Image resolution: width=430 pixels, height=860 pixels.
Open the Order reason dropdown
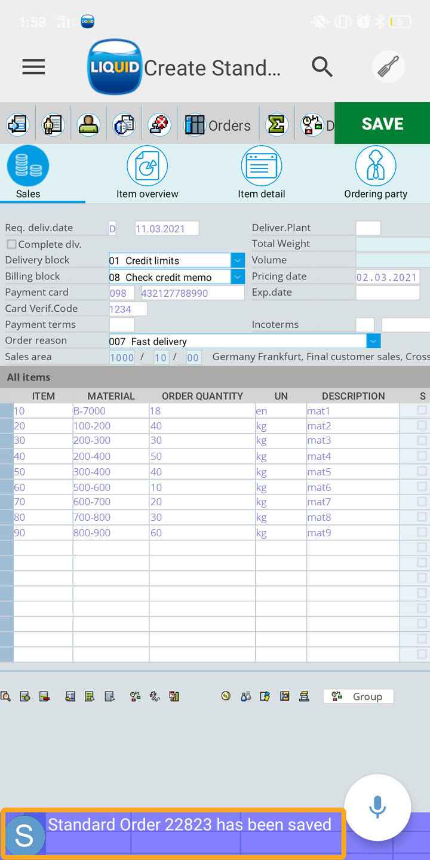(x=373, y=341)
